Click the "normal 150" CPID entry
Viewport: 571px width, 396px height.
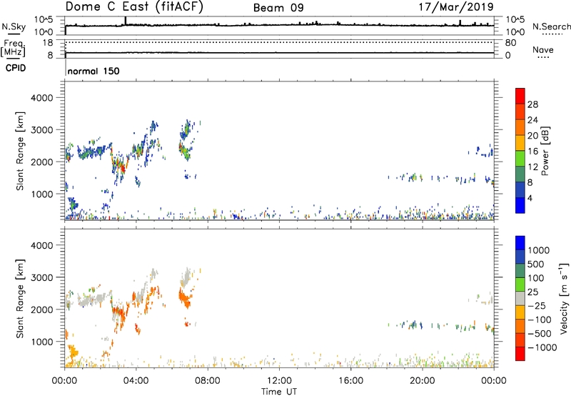click(x=94, y=71)
